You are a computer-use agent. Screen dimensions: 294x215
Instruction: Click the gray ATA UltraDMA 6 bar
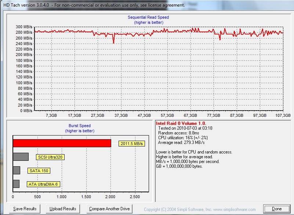16,184
